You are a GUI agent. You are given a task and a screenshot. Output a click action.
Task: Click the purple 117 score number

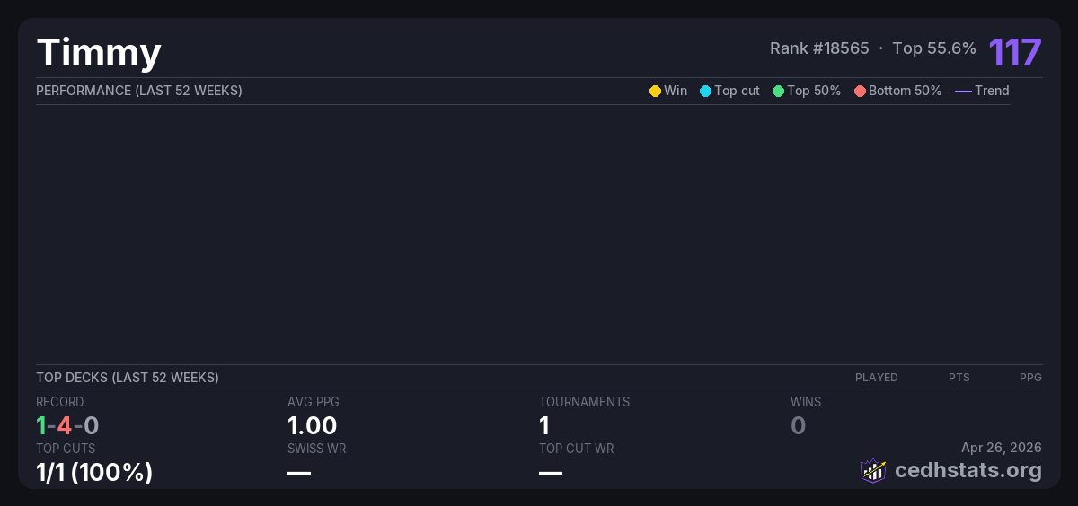coord(1015,52)
